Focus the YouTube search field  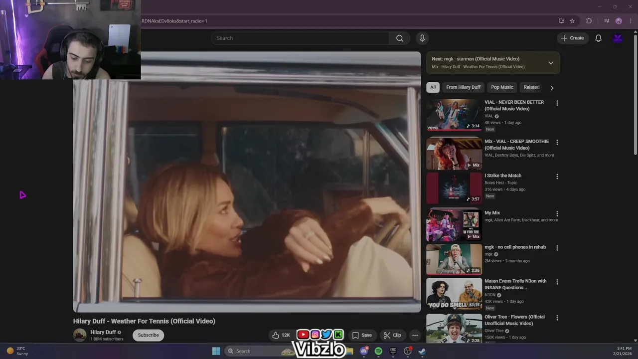pyautogui.click(x=300, y=38)
